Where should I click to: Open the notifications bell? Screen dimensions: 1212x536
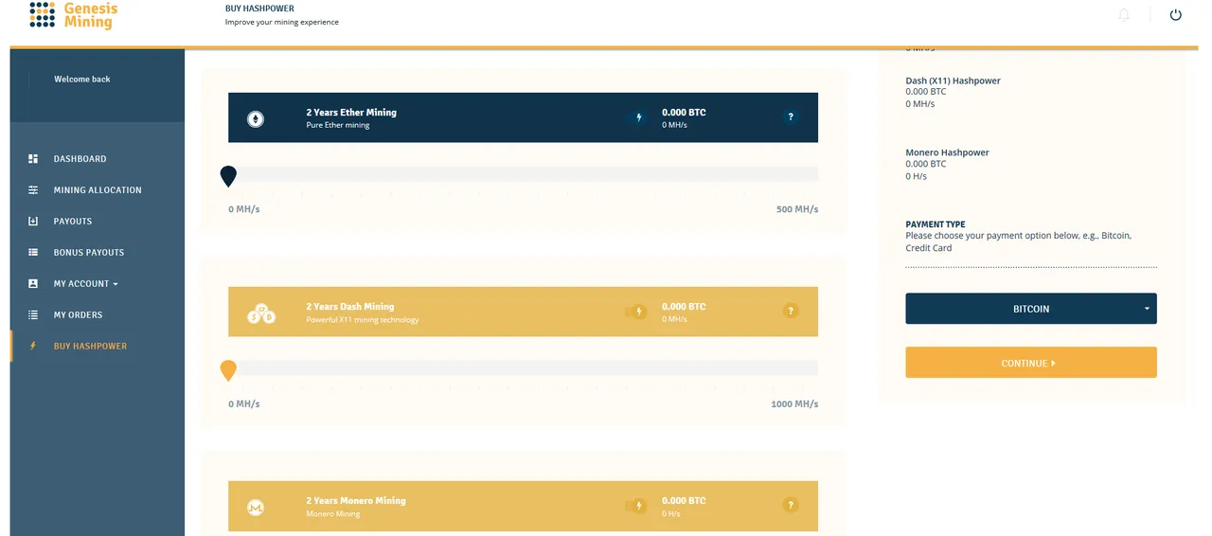pos(1124,14)
